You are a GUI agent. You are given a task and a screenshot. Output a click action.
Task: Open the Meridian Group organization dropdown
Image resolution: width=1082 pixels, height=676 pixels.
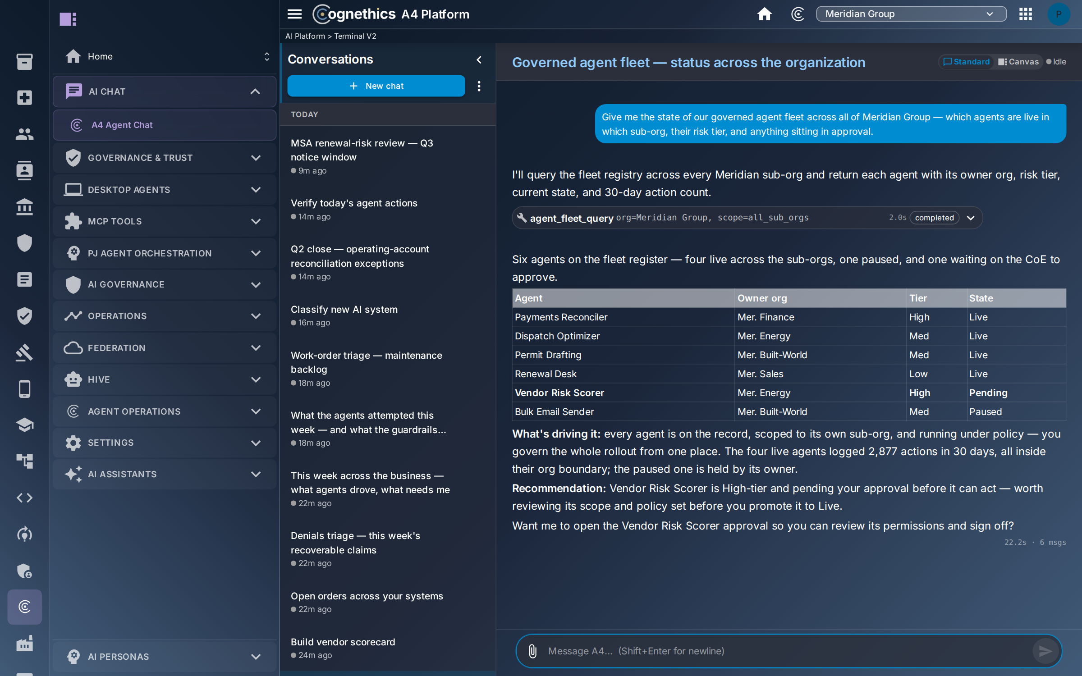[x=911, y=14]
